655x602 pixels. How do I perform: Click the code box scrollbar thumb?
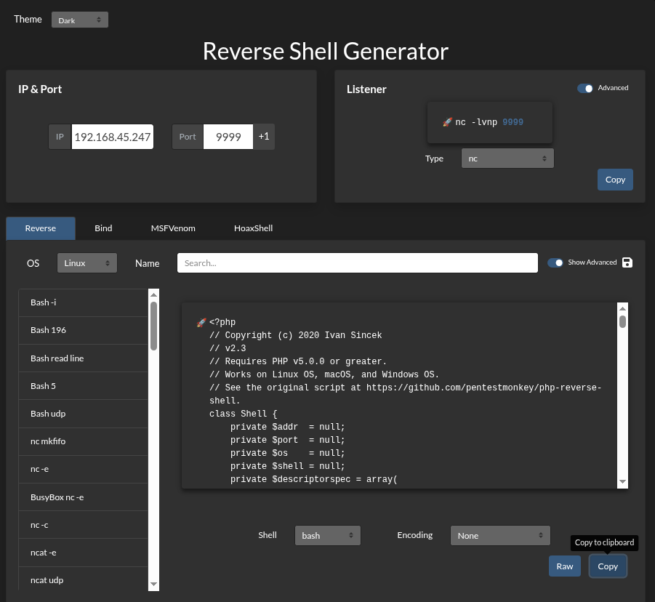pos(622,321)
